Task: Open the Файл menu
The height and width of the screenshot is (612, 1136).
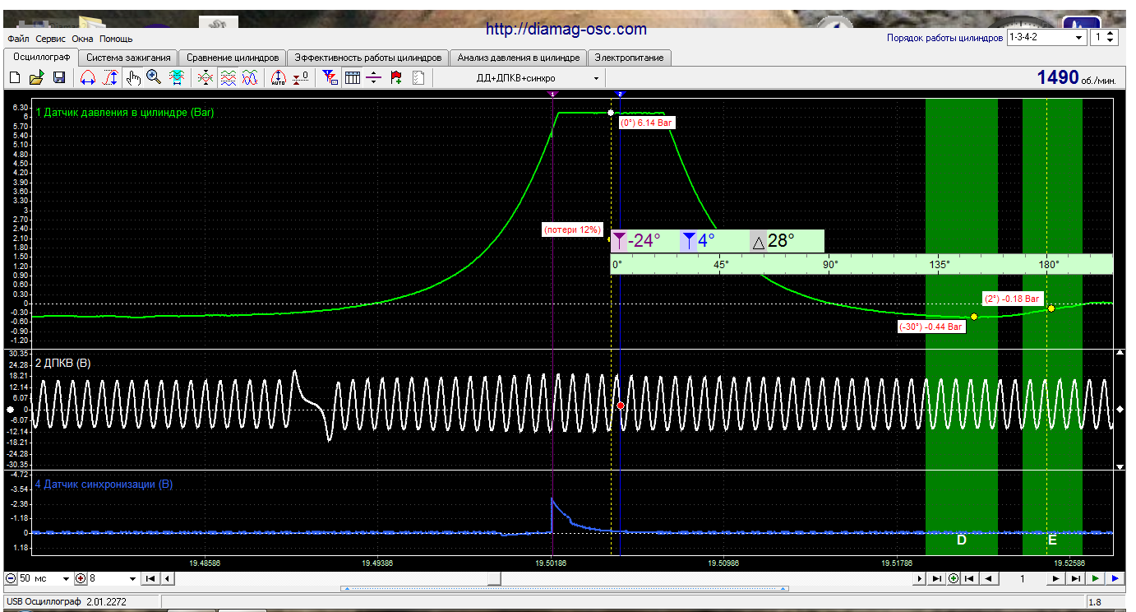Action: tap(18, 39)
